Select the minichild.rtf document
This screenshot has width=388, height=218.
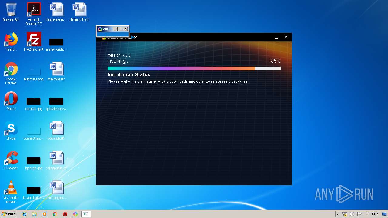click(56, 71)
